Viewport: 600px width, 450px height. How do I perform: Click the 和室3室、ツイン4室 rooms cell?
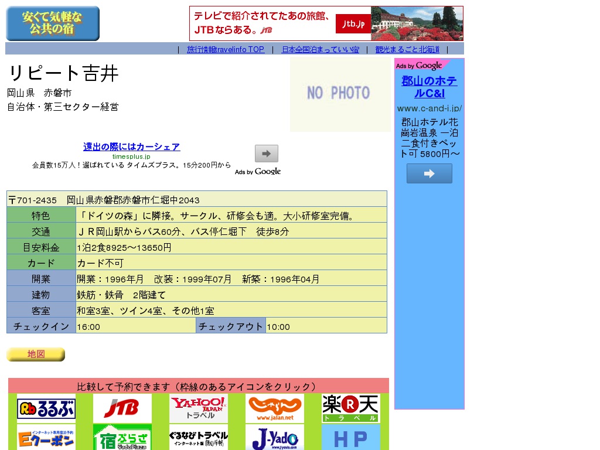pos(231,309)
